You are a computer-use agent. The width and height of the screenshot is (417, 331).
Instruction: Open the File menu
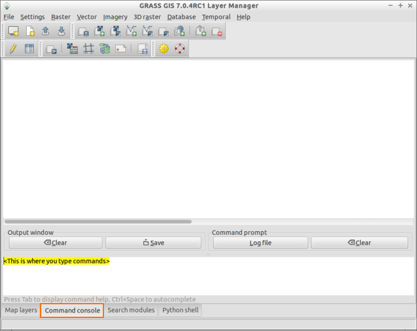click(x=9, y=17)
